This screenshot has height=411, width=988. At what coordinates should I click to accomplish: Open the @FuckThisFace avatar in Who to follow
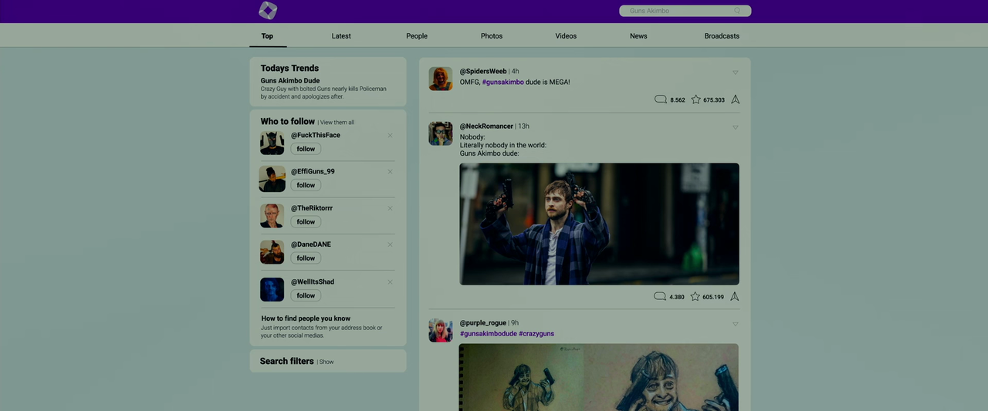tap(272, 143)
